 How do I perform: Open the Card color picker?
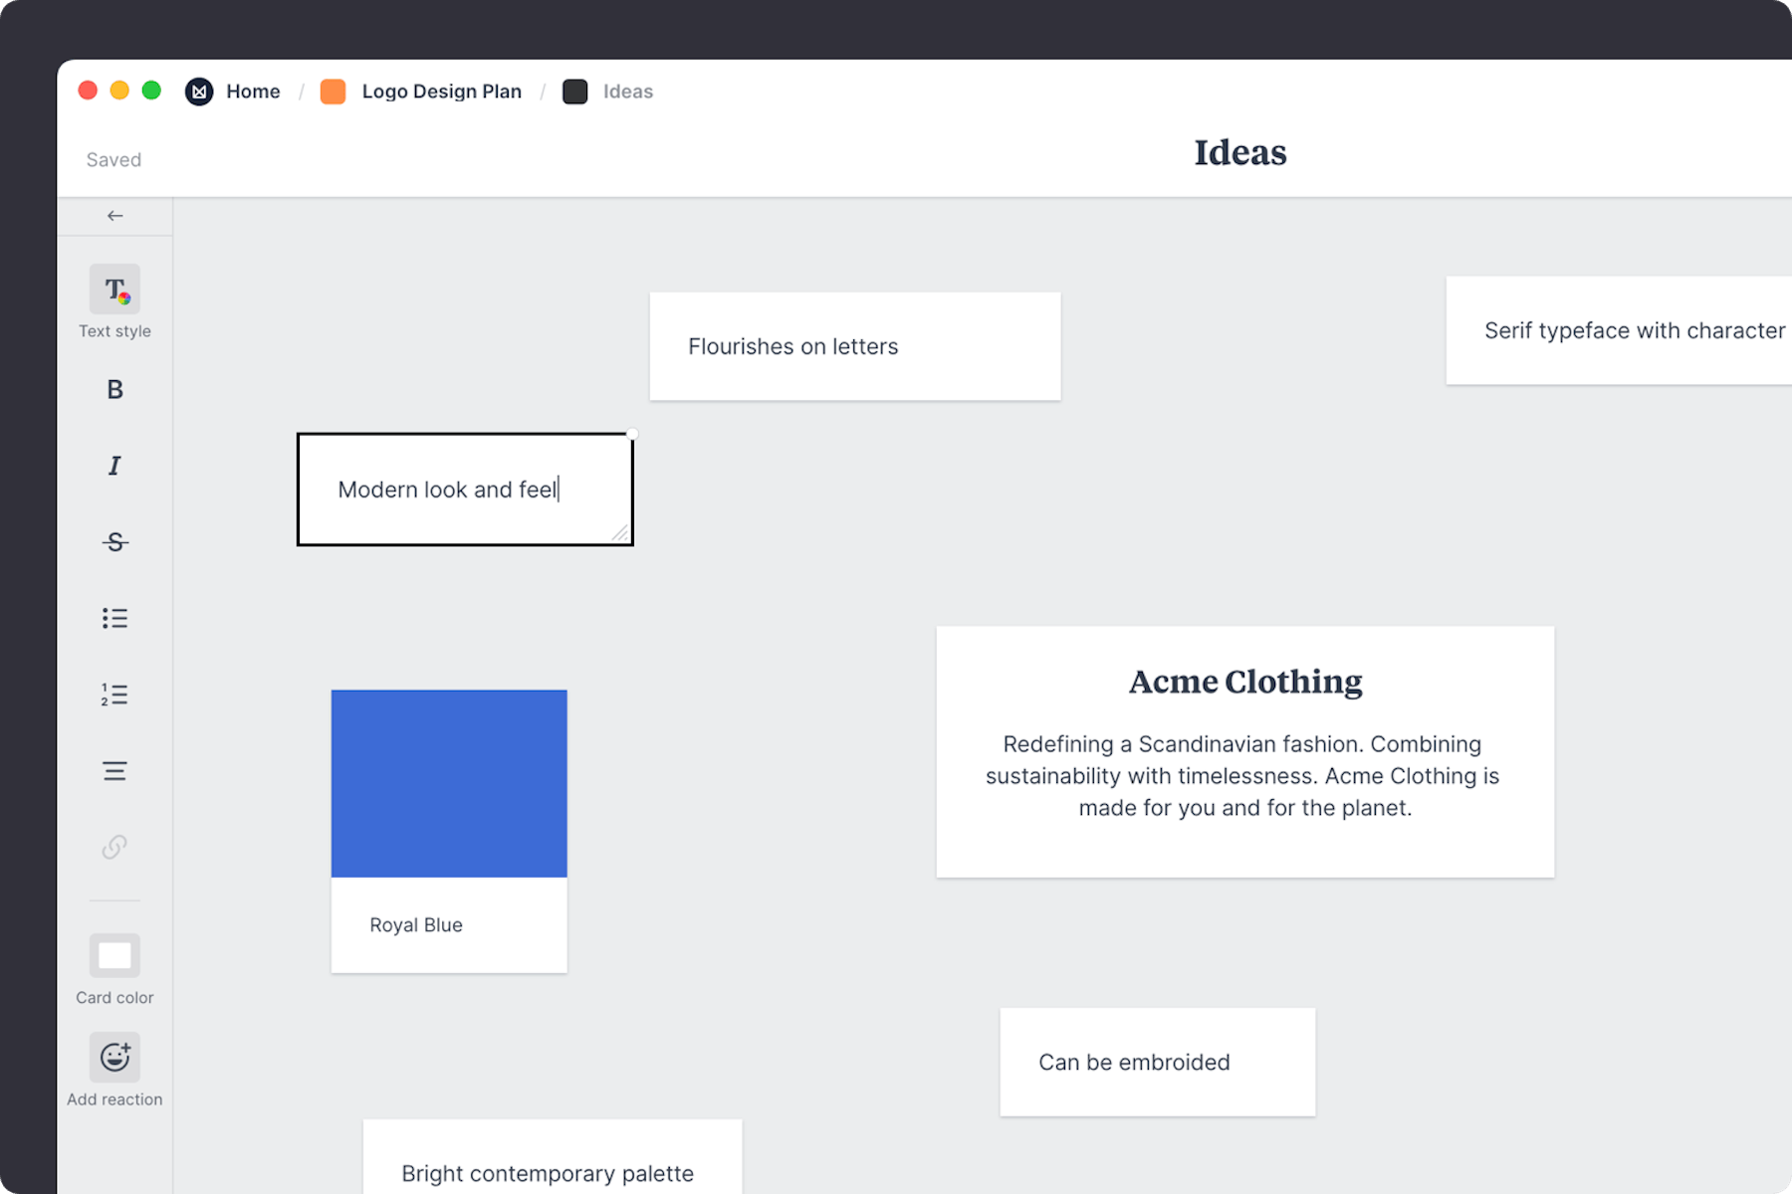point(114,955)
